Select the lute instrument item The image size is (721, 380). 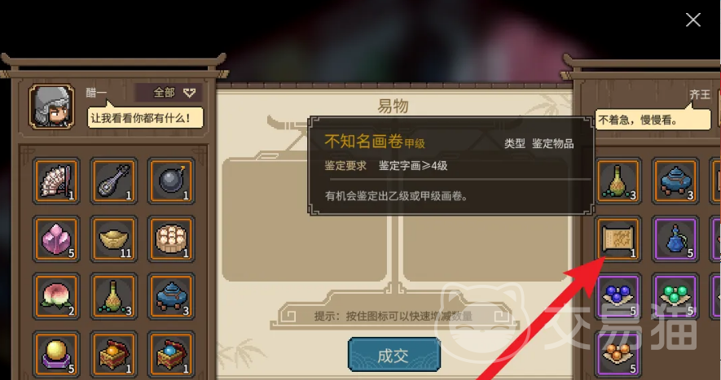click(x=113, y=181)
